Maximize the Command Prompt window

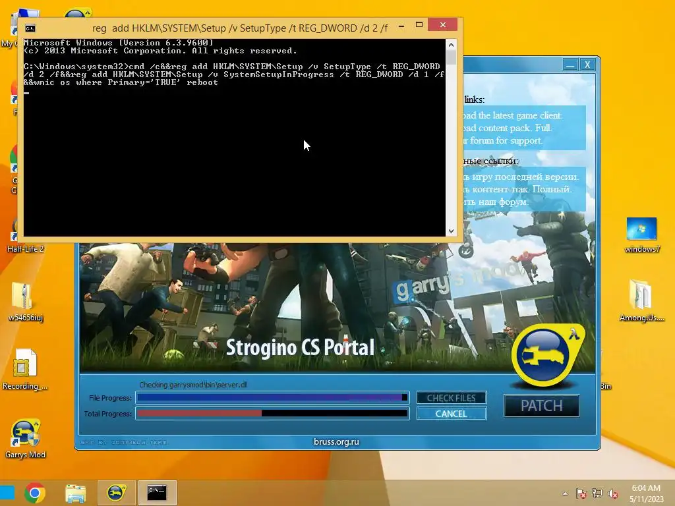pos(419,25)
